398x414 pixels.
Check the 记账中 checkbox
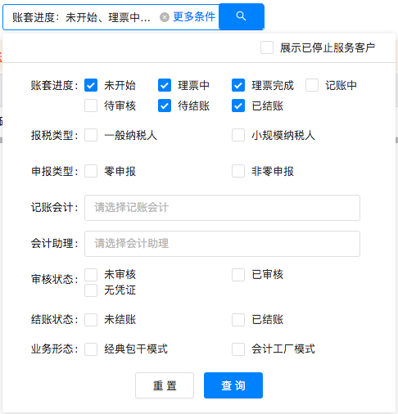(312, 85)
